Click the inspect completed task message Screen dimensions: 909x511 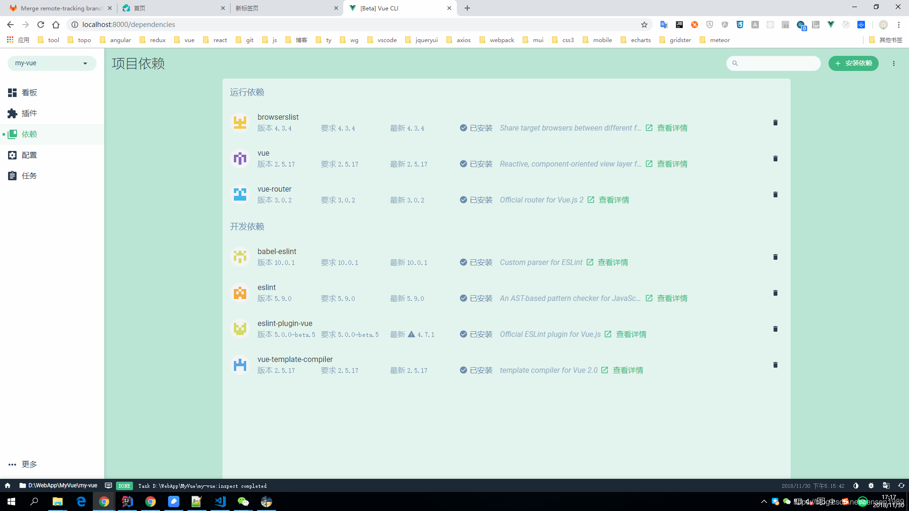point(202,486)
